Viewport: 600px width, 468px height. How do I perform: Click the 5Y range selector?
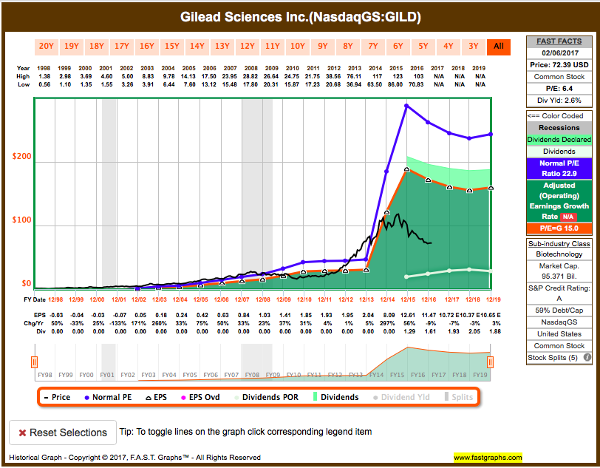423,46
